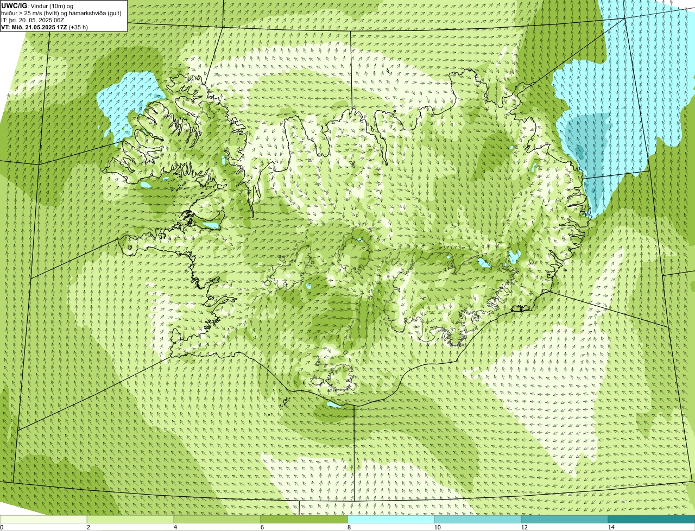Screen dimensions: 695x531
Task: Click the 10–12 m/s turquoise legend swatch
Action: click(x=478, y=519)
